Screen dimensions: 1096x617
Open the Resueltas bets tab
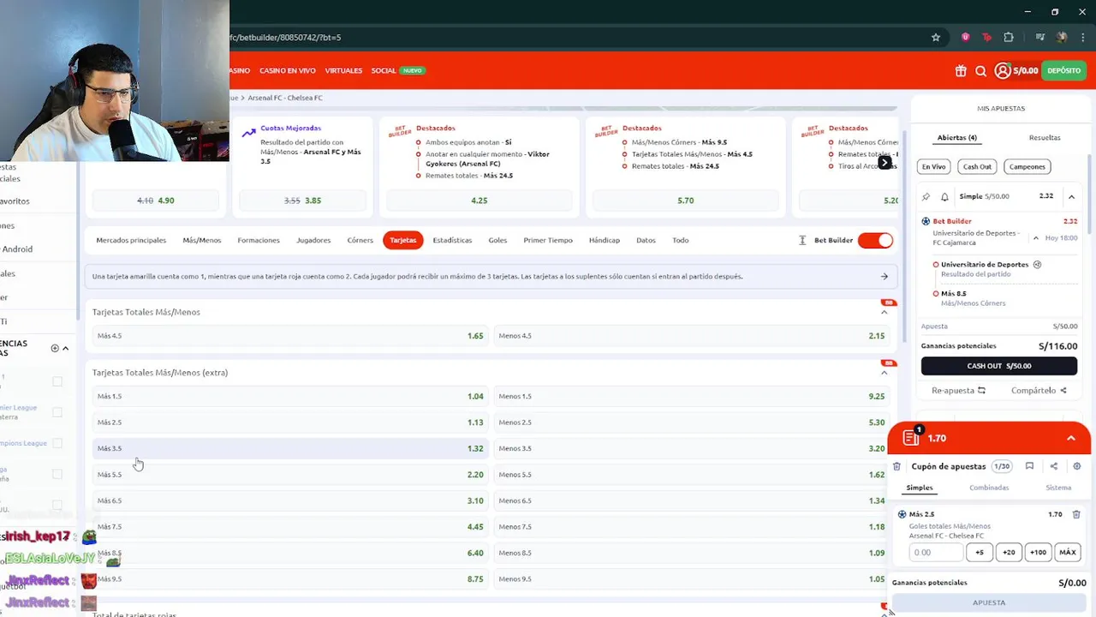pos(1045,137)
